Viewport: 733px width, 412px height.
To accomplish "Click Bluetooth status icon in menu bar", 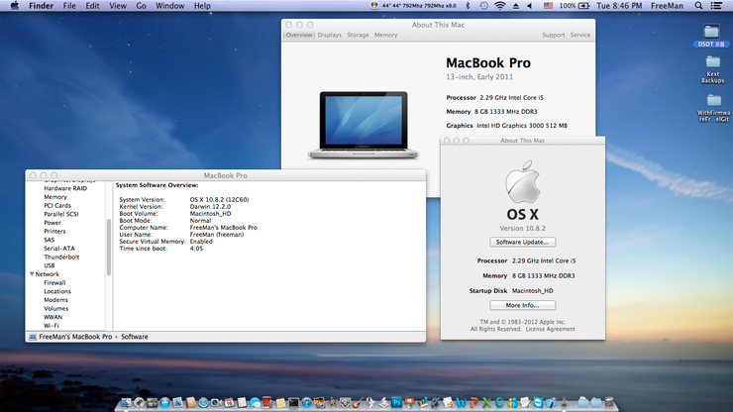I will pos(468,6).
